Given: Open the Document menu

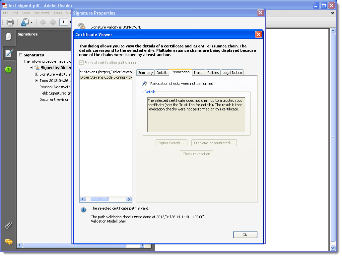Looking at the screenshot, I should coord(41,13).
